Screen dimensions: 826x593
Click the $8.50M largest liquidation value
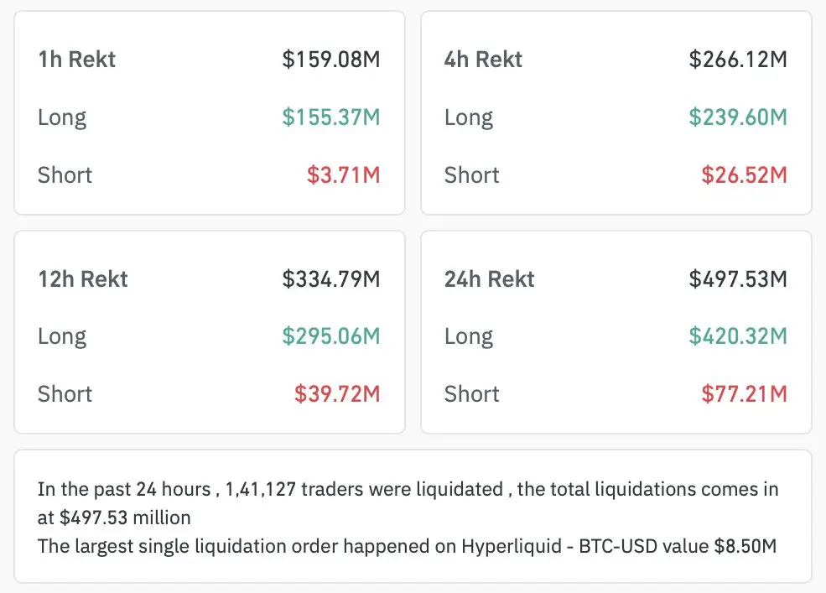(x=745, y=546)
